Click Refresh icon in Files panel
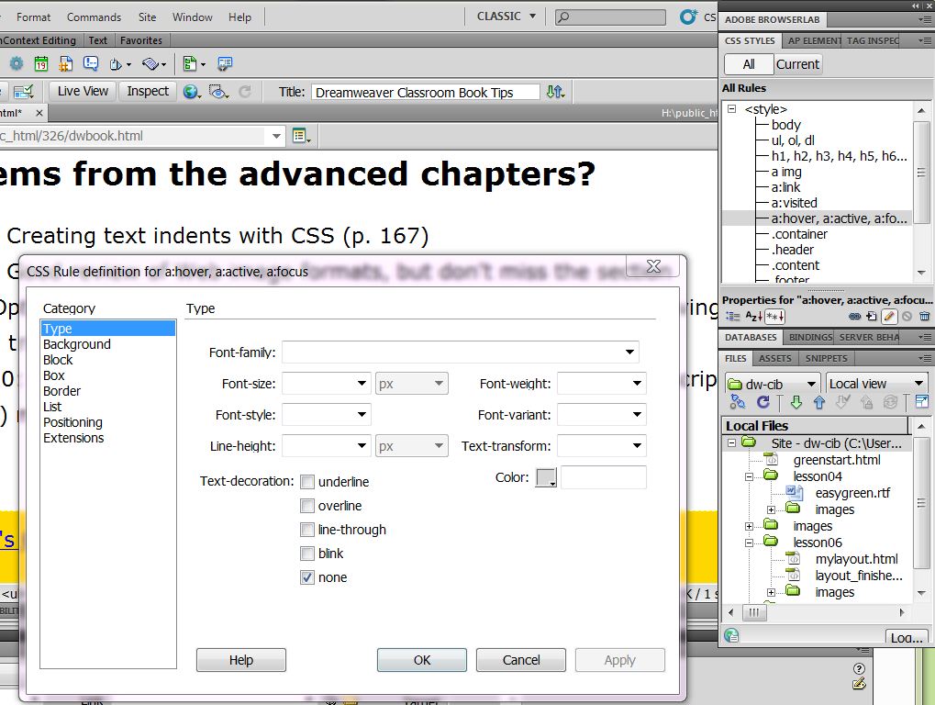Screen dimensions: 935x705 pos(762,402)
